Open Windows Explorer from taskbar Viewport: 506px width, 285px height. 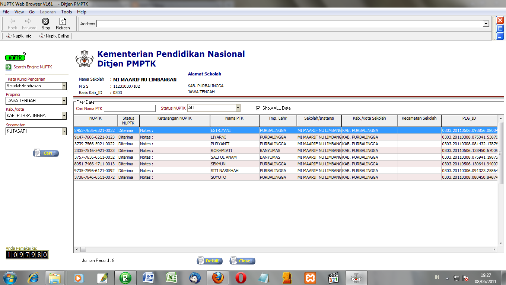(55, 278)
